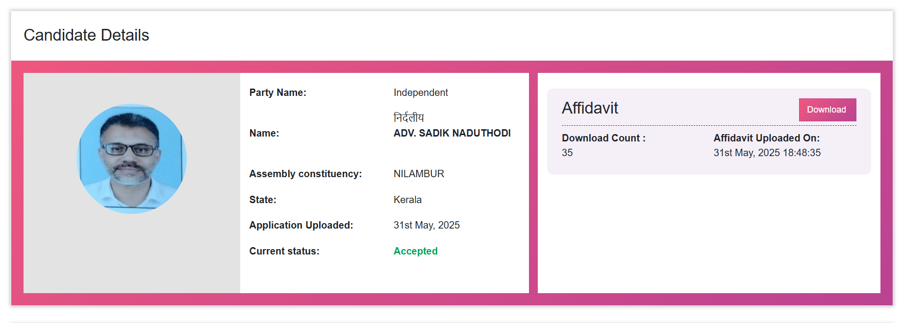Click the Party Name label
903x323 pixels.
click(x=277, y=92)
